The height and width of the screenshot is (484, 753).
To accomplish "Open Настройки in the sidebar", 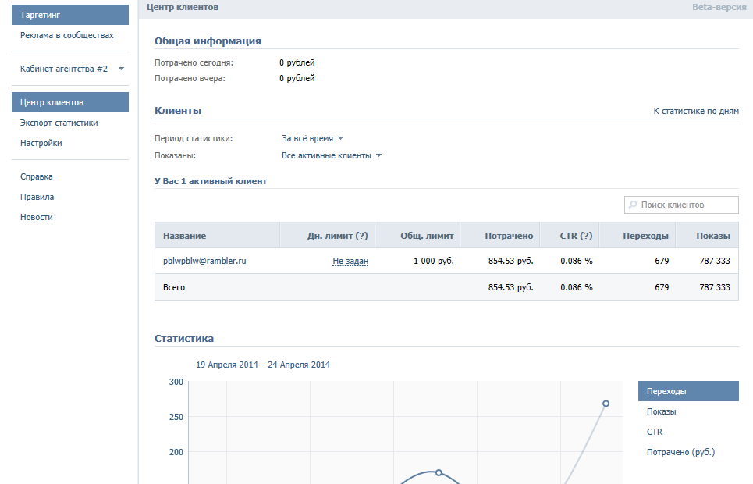I will [41, 143].
